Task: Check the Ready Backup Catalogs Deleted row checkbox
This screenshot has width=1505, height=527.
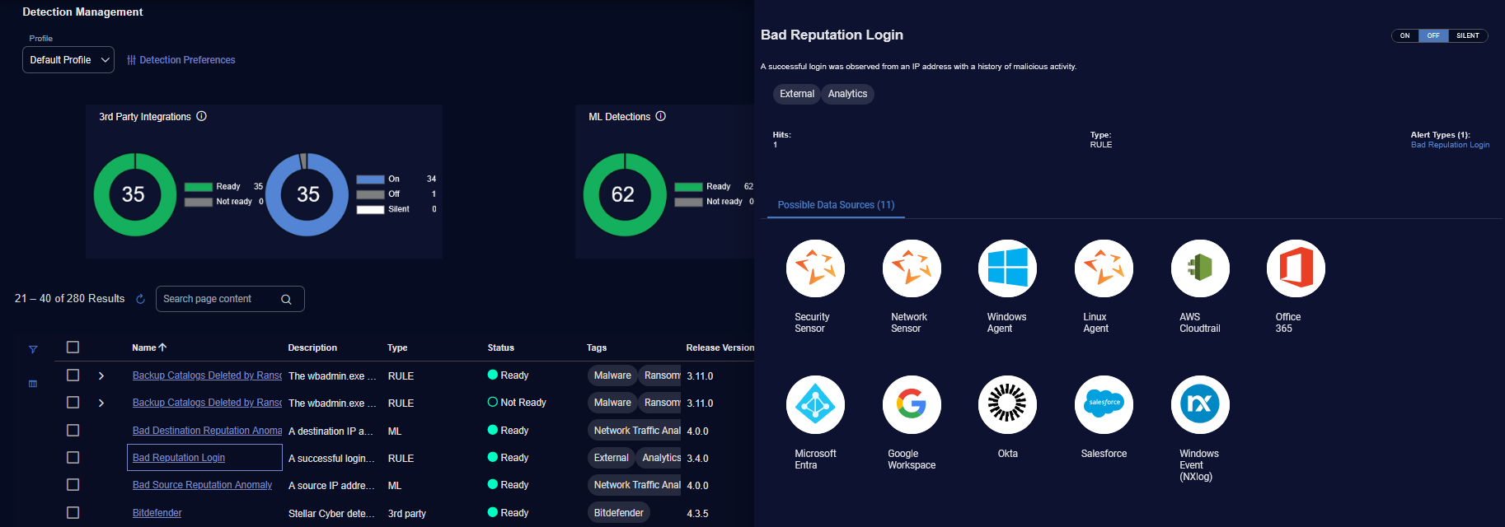Action: pos(73,375)
